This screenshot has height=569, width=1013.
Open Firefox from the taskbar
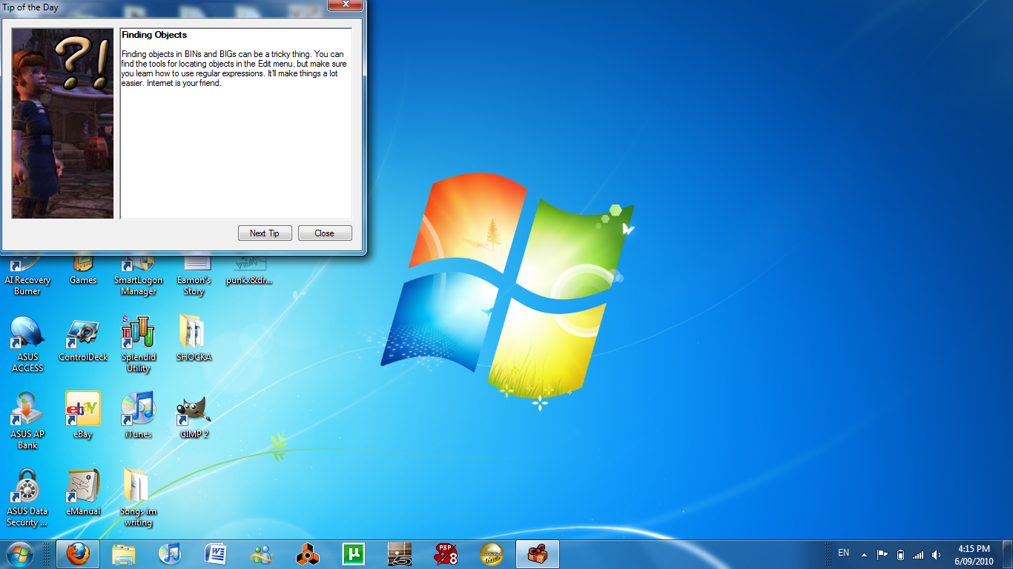78,554
